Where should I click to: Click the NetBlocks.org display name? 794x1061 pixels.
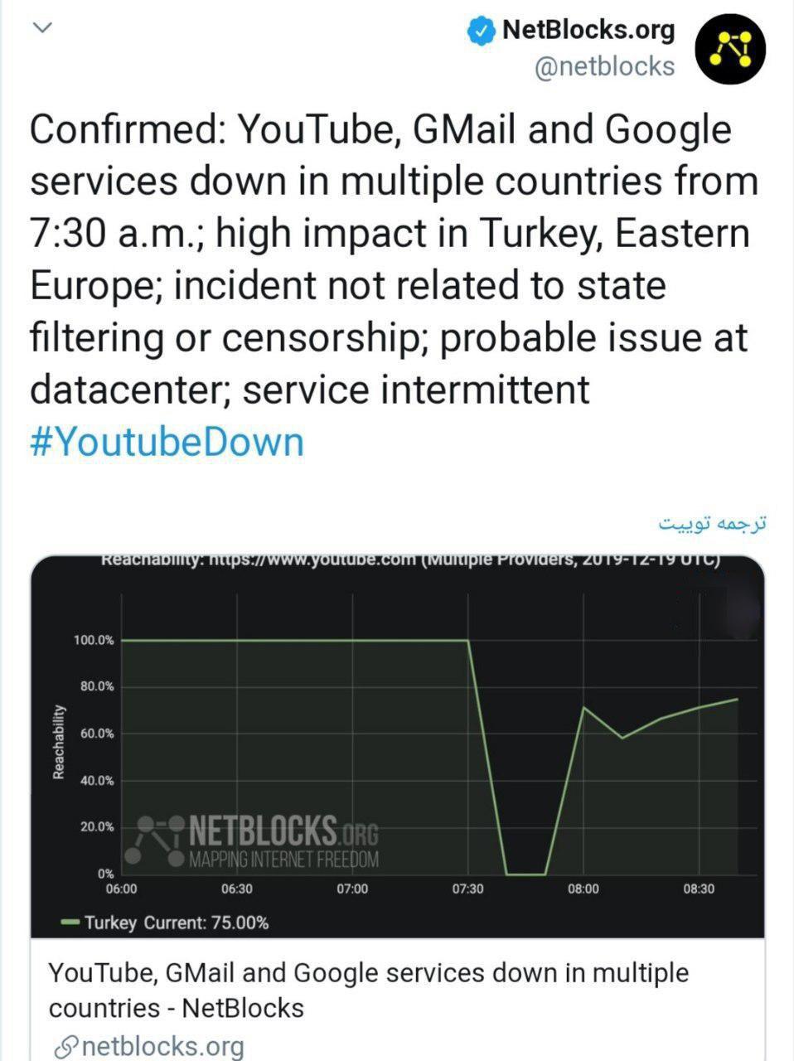click(x=588, y=31)
